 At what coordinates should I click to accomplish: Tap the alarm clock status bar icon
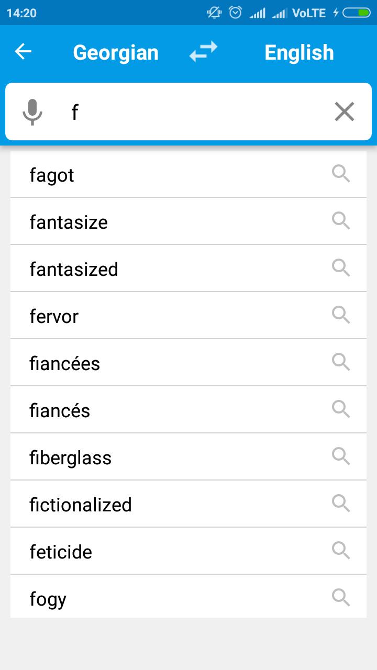[236, 13]
